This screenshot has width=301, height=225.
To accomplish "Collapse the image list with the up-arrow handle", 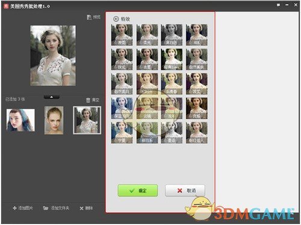I will 52,97.
